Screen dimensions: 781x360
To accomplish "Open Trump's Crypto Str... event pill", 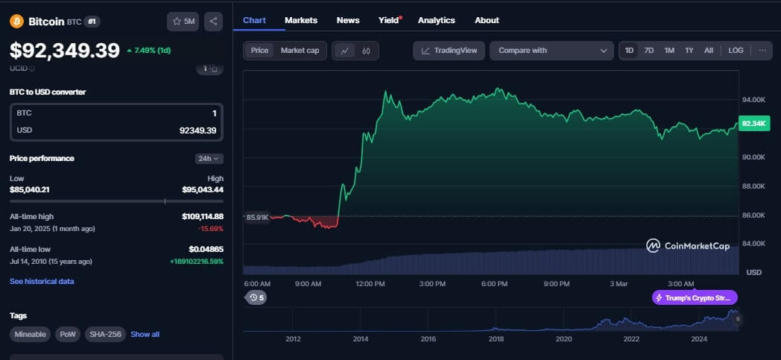I will pyautogui.click(x=695, y=297).
